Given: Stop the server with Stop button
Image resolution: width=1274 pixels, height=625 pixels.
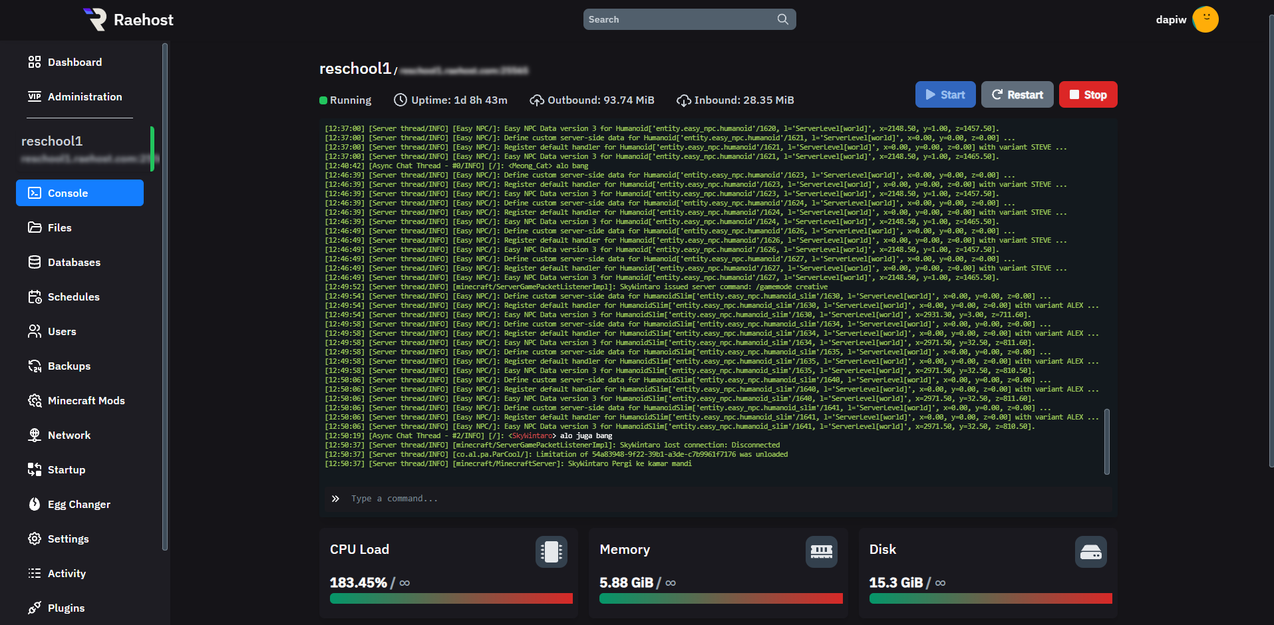Looking at the screenshot, I should point(1088,94).
